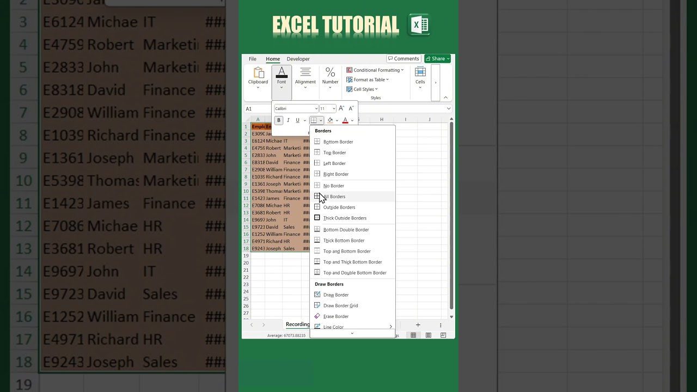This screenshot has width=697, height=392.
Task: Open Format as Table dropdown
Action: [368, 79]
